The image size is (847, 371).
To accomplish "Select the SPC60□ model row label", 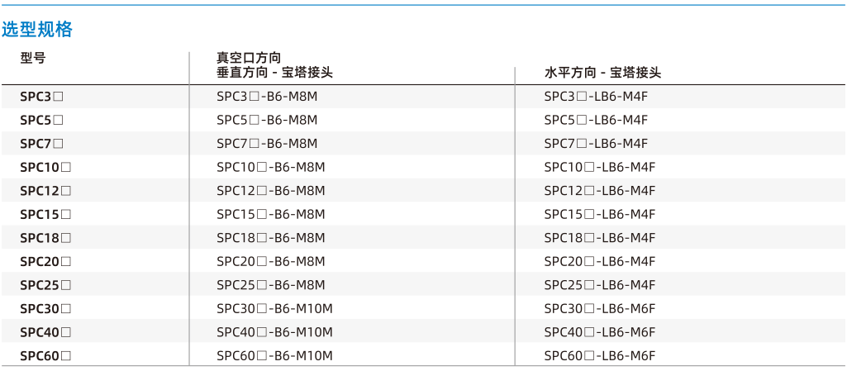I will (46, 356).
